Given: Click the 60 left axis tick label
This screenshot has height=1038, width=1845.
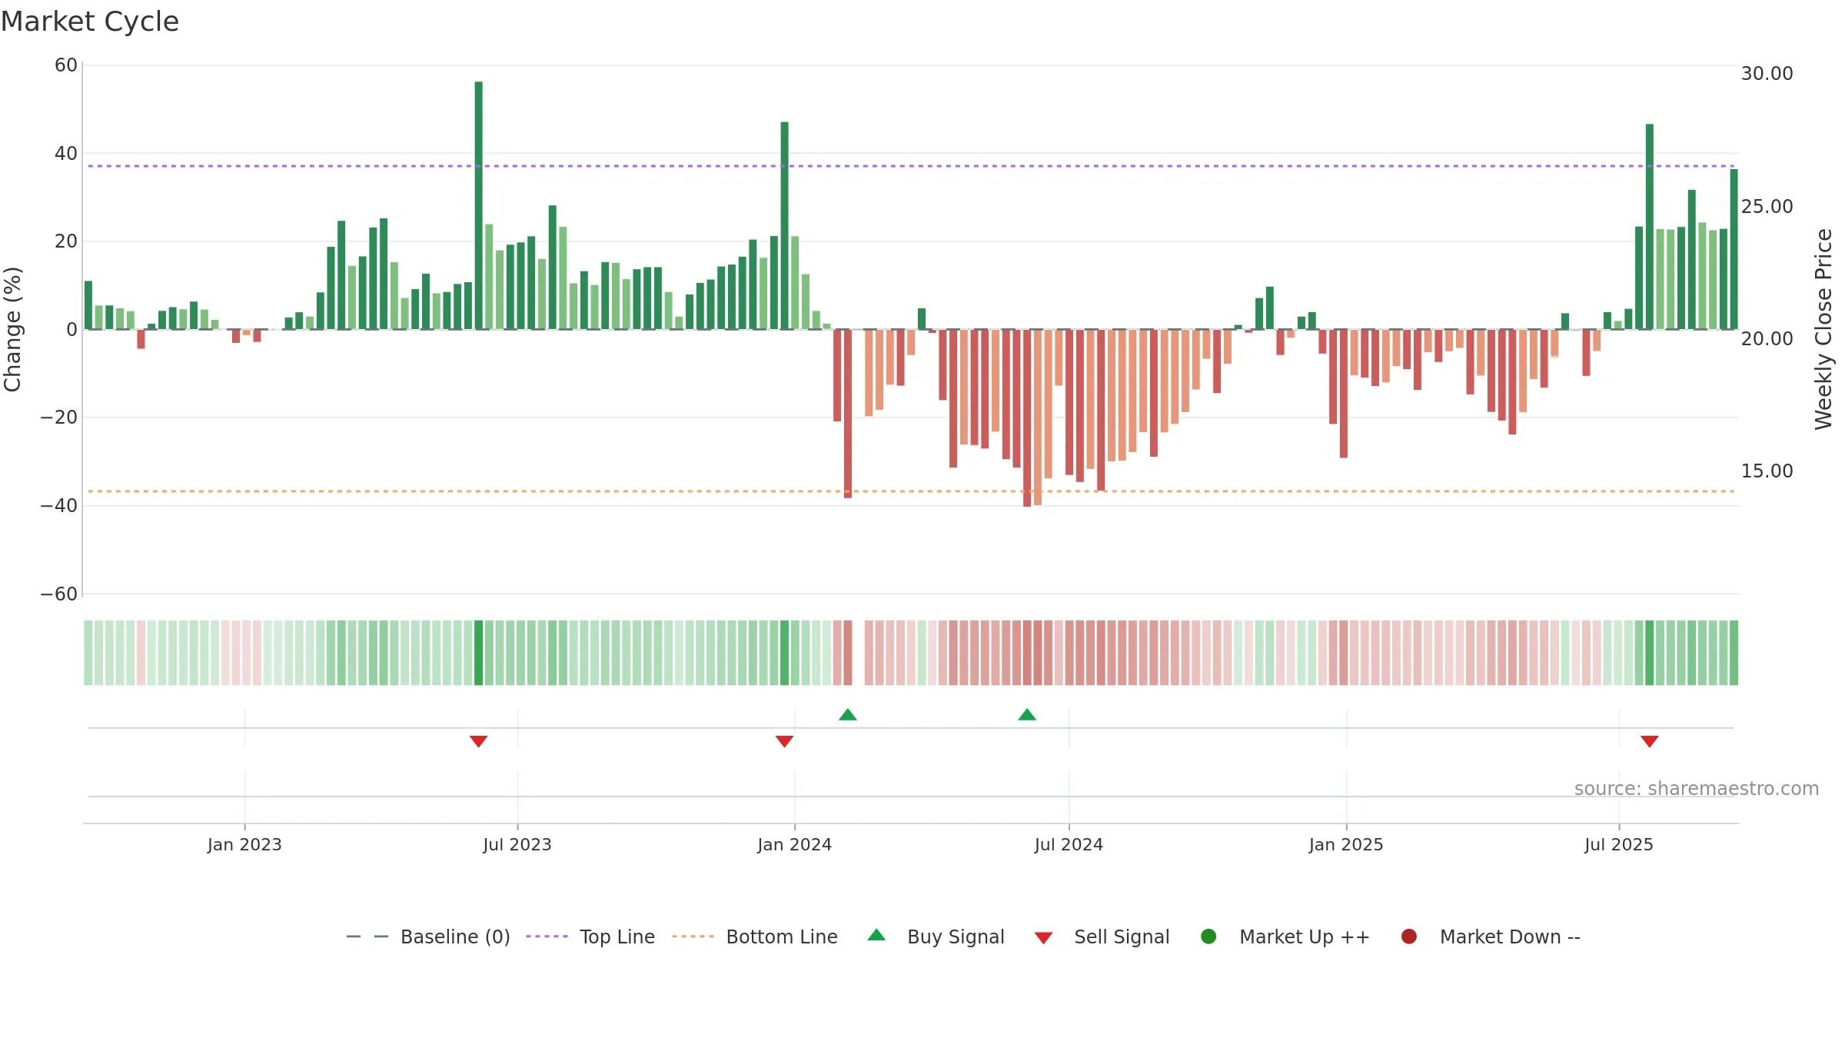Looking at the screenshot, I should (66, 65).
